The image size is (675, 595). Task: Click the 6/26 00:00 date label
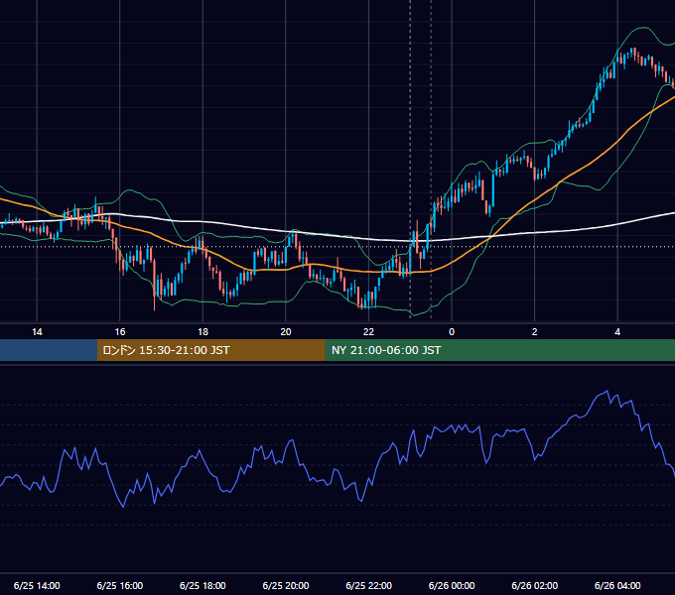[x=452, y=585]
